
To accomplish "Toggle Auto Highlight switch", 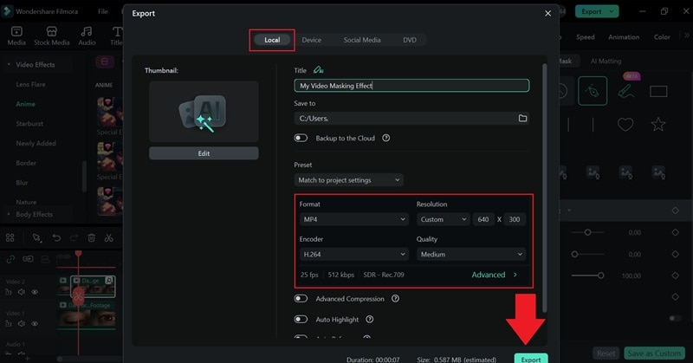I will (301, 319).
